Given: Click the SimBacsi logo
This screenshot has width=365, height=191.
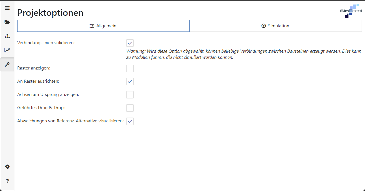Looking at the screenshot, I should [x=351, y=11].
